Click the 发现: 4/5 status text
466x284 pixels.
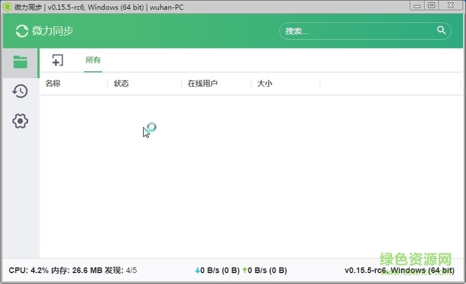pyautogui.click(x=121, y=271)
